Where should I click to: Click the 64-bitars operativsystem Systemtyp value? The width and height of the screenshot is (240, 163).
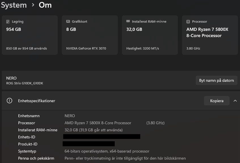click(107, 151)
